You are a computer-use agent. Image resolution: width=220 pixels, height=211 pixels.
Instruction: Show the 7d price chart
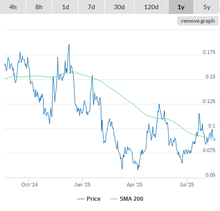click(91, 7)
